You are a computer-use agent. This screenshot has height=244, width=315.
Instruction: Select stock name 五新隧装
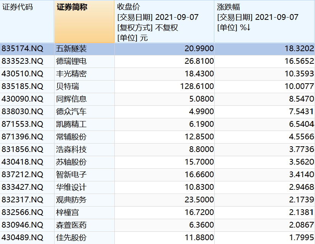pos(71,48)
